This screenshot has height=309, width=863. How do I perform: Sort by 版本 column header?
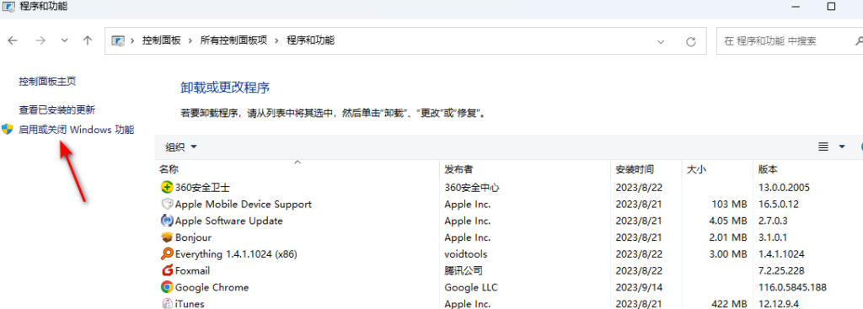(x=807, y=169)
